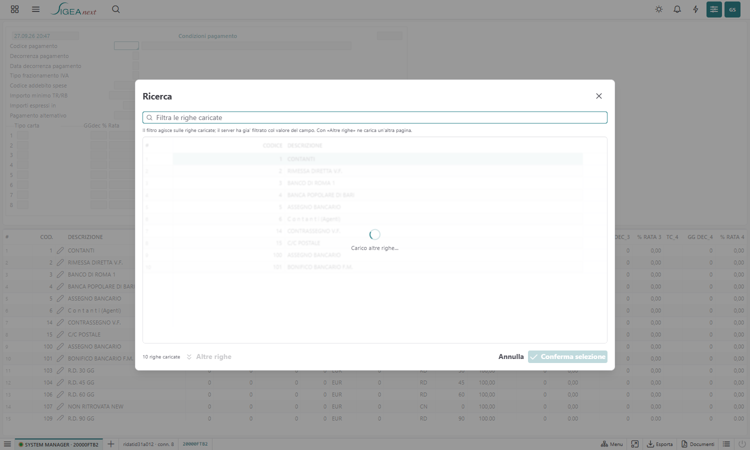750x450 pixels.
Task: Select the R.D. 90 GG row text
Action: pyautogui.click(x=81, y=418)
